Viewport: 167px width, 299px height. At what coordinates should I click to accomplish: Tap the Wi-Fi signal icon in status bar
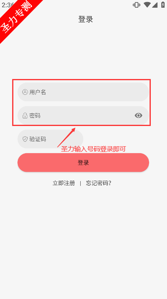coord(147,5)
